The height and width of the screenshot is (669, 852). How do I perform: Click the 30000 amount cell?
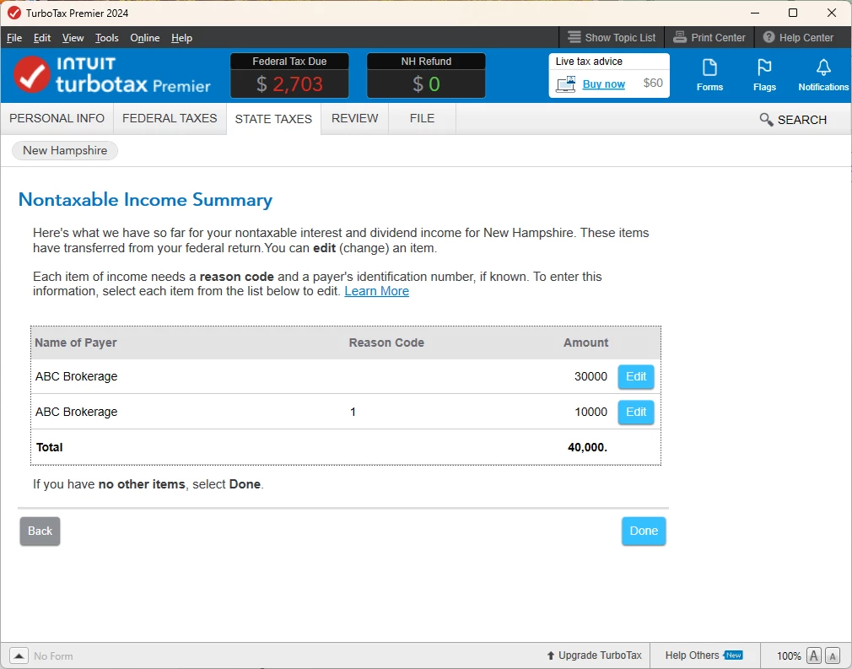coord(590,376)
